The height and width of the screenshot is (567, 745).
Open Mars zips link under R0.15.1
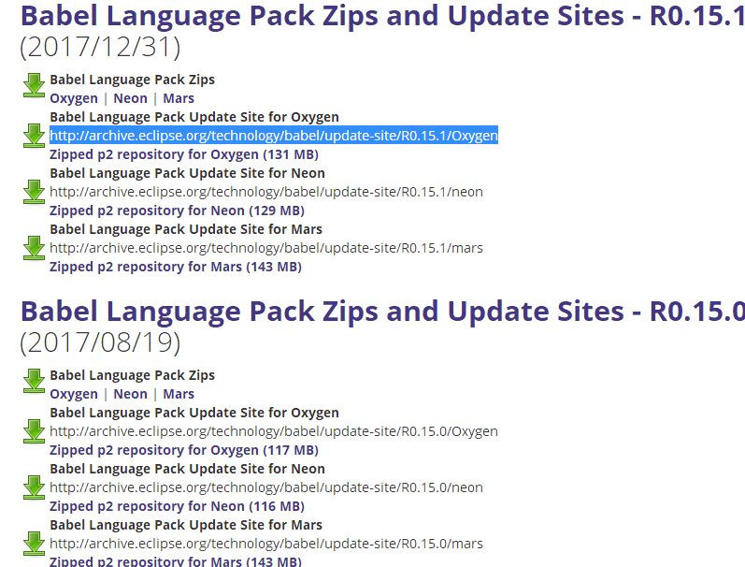(x=179, y=98)
